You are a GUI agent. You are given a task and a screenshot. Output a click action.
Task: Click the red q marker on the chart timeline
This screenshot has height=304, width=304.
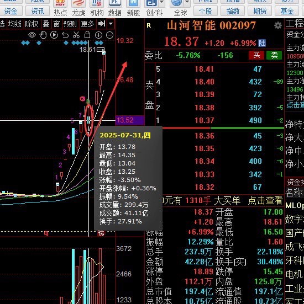tap(46, 233)
